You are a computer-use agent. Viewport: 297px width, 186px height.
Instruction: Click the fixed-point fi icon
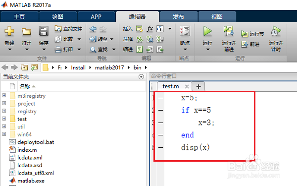tap(160, 29)
